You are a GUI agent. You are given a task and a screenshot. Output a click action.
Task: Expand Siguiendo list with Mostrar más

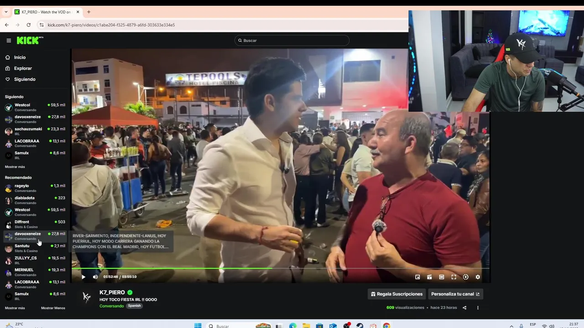click(15, 167)
